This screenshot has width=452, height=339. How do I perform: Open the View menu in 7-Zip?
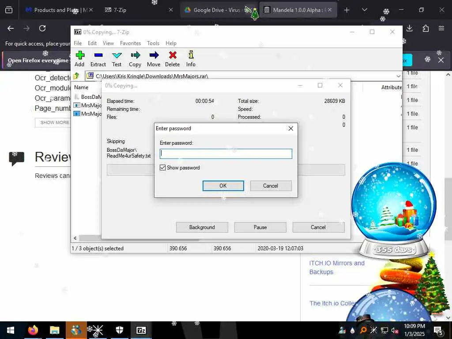109,43
